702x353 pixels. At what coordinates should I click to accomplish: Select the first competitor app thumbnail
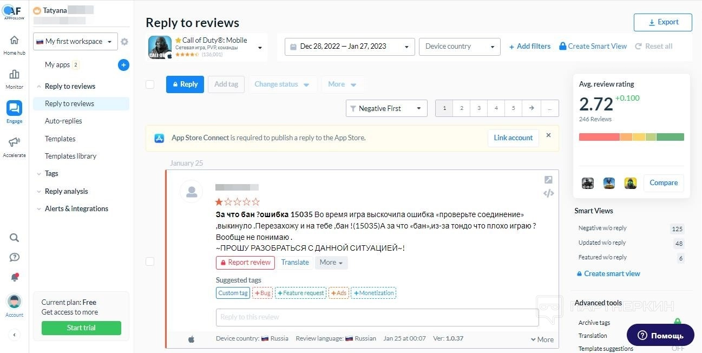click(588, 183)
